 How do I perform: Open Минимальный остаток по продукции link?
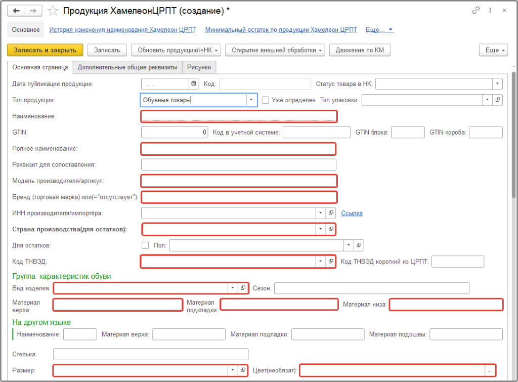[281, 30]
